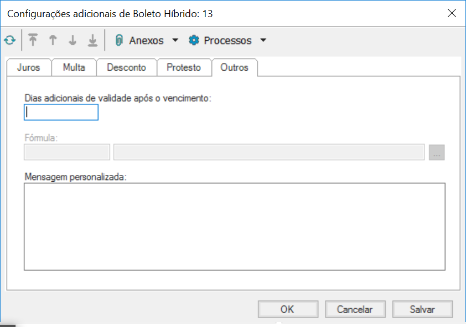This screenshot has width=466, height=327.
Task: Save settings with the Salvar button
Action: tap(422, 309)
